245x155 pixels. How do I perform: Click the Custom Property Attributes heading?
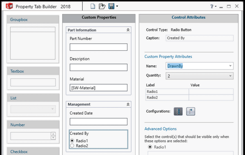[168, 57]
